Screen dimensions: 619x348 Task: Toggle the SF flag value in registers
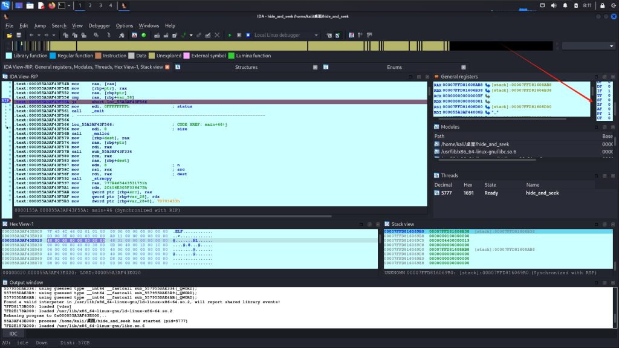(609, 100)
